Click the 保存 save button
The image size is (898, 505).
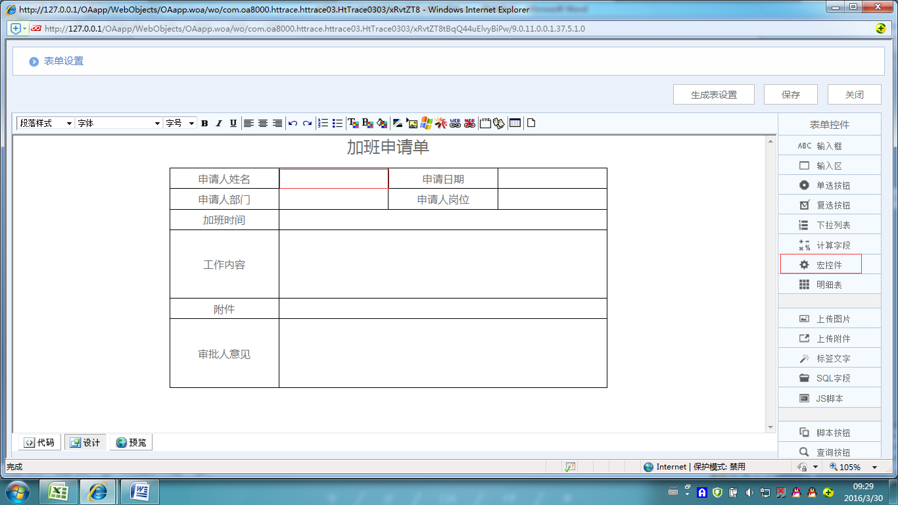790,95
